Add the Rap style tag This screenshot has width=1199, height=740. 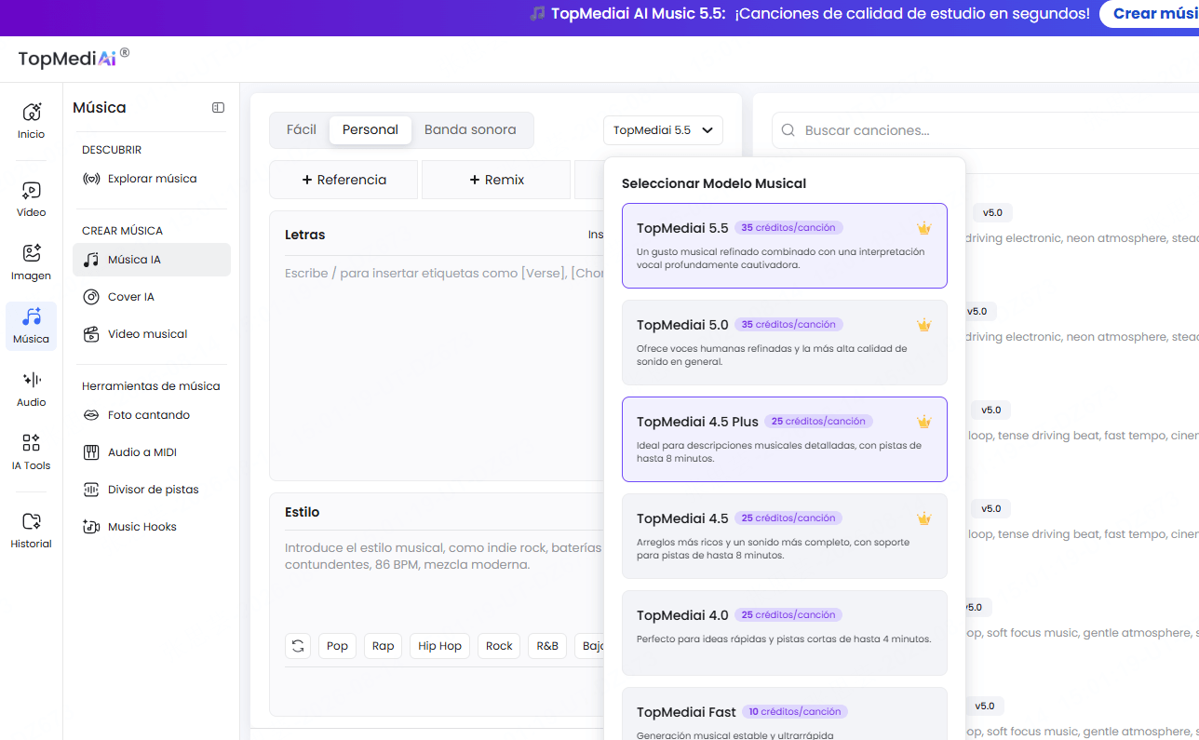(x=383, y=646)
